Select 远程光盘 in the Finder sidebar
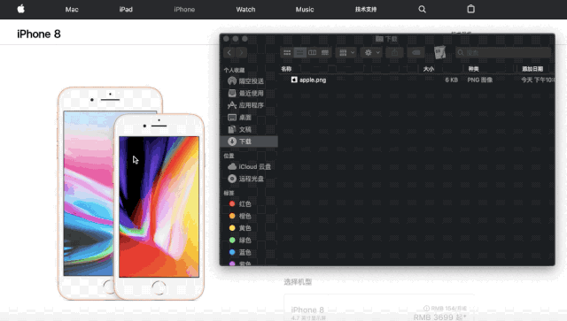Image resolution: width=567 pixels, height=321 pixels. [x=249, y=179]
